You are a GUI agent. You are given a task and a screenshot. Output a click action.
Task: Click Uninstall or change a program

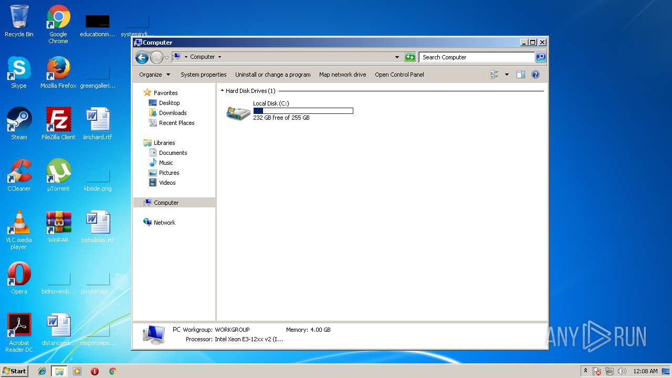point(273,75)
